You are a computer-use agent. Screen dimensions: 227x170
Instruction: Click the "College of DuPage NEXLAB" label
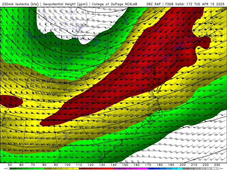115,4
